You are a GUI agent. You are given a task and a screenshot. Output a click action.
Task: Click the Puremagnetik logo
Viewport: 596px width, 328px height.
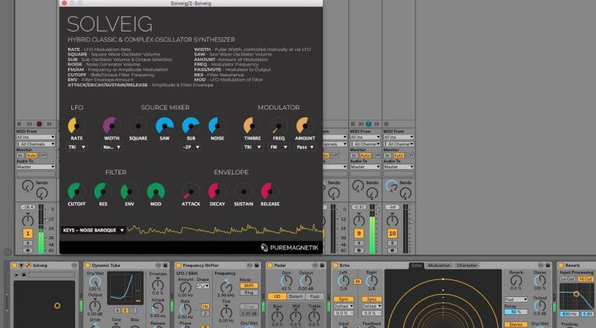click(289, 247)
